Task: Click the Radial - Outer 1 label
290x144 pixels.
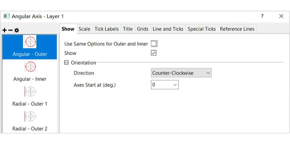Action: (x=30, y=104)
